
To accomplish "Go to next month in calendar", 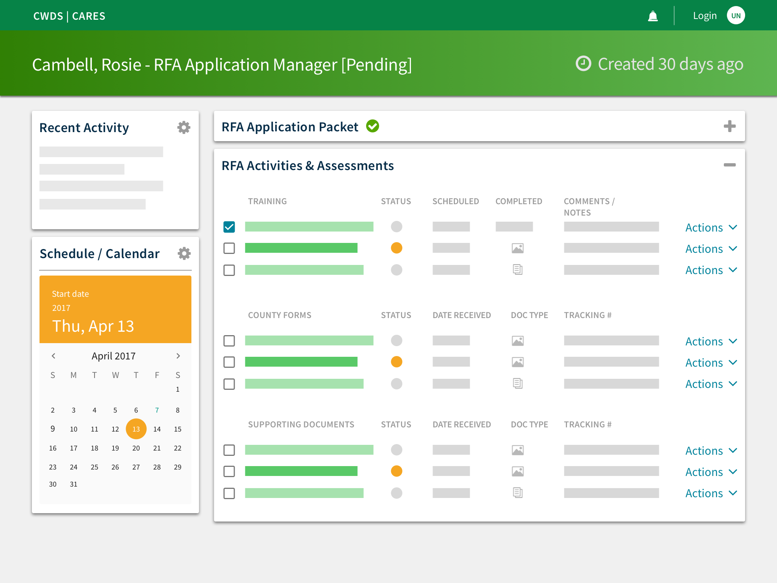I will pyautogui.click(x=178, y=356).
